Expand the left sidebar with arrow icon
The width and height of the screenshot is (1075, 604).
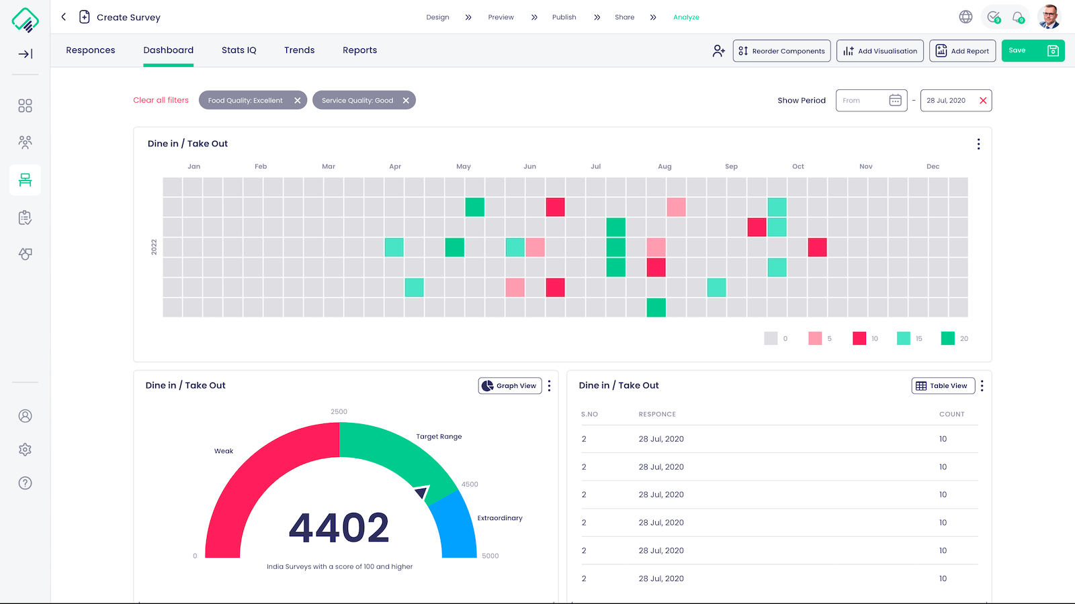[x=26, y=54]
